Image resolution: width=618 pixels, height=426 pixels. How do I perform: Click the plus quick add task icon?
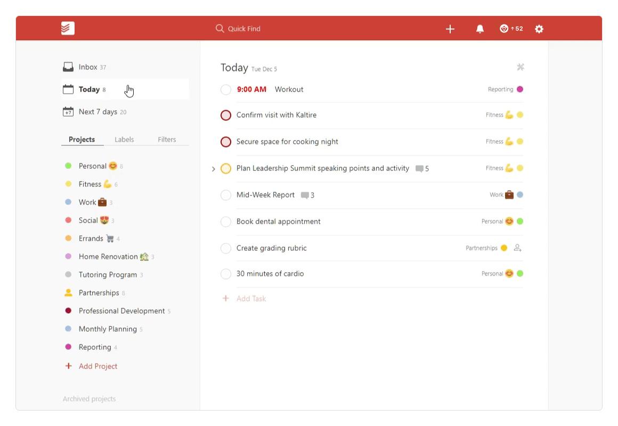[x=450, y=29]
